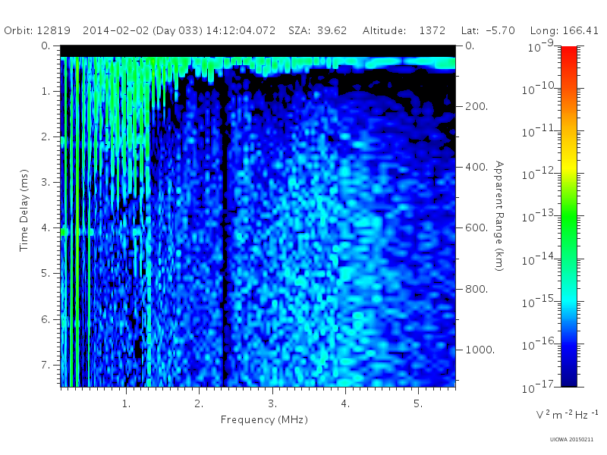This screenshot has width=607, height=455.
Task: Click the timestamp 14:12:04.072
Action: [241, 30]
